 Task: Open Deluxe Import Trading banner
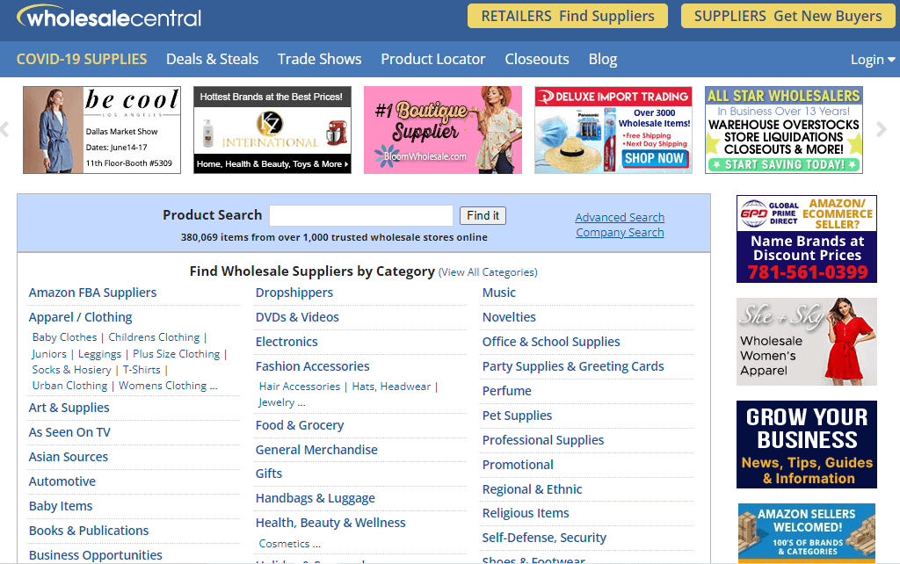coord(613,130)
